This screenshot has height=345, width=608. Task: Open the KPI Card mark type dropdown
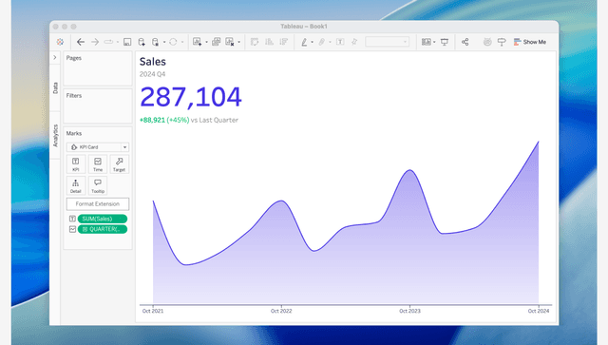(98, 147)
